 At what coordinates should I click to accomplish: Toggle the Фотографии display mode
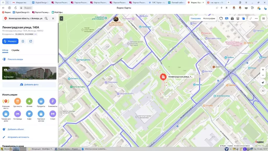coord(209,19)
